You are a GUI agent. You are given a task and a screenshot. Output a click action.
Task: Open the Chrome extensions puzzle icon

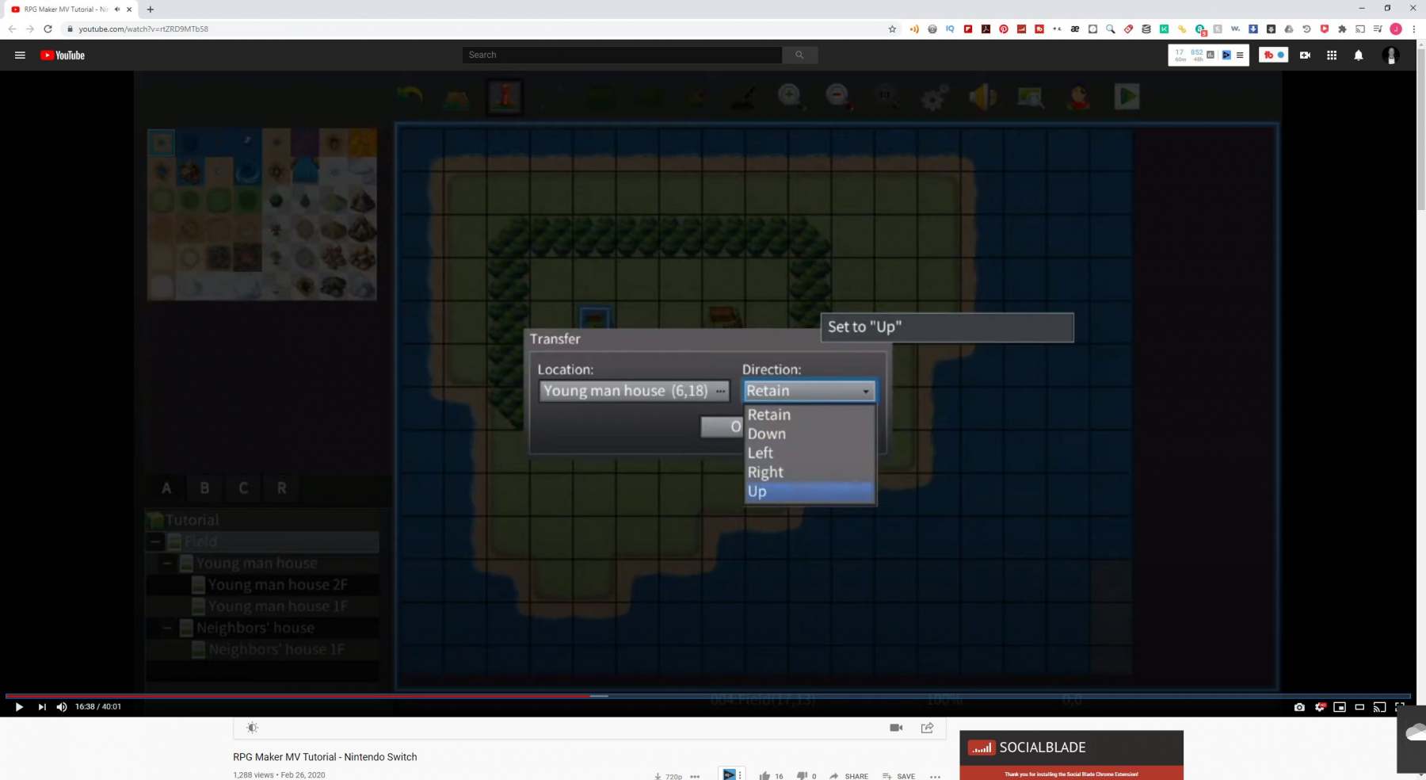click(1342, 29)
